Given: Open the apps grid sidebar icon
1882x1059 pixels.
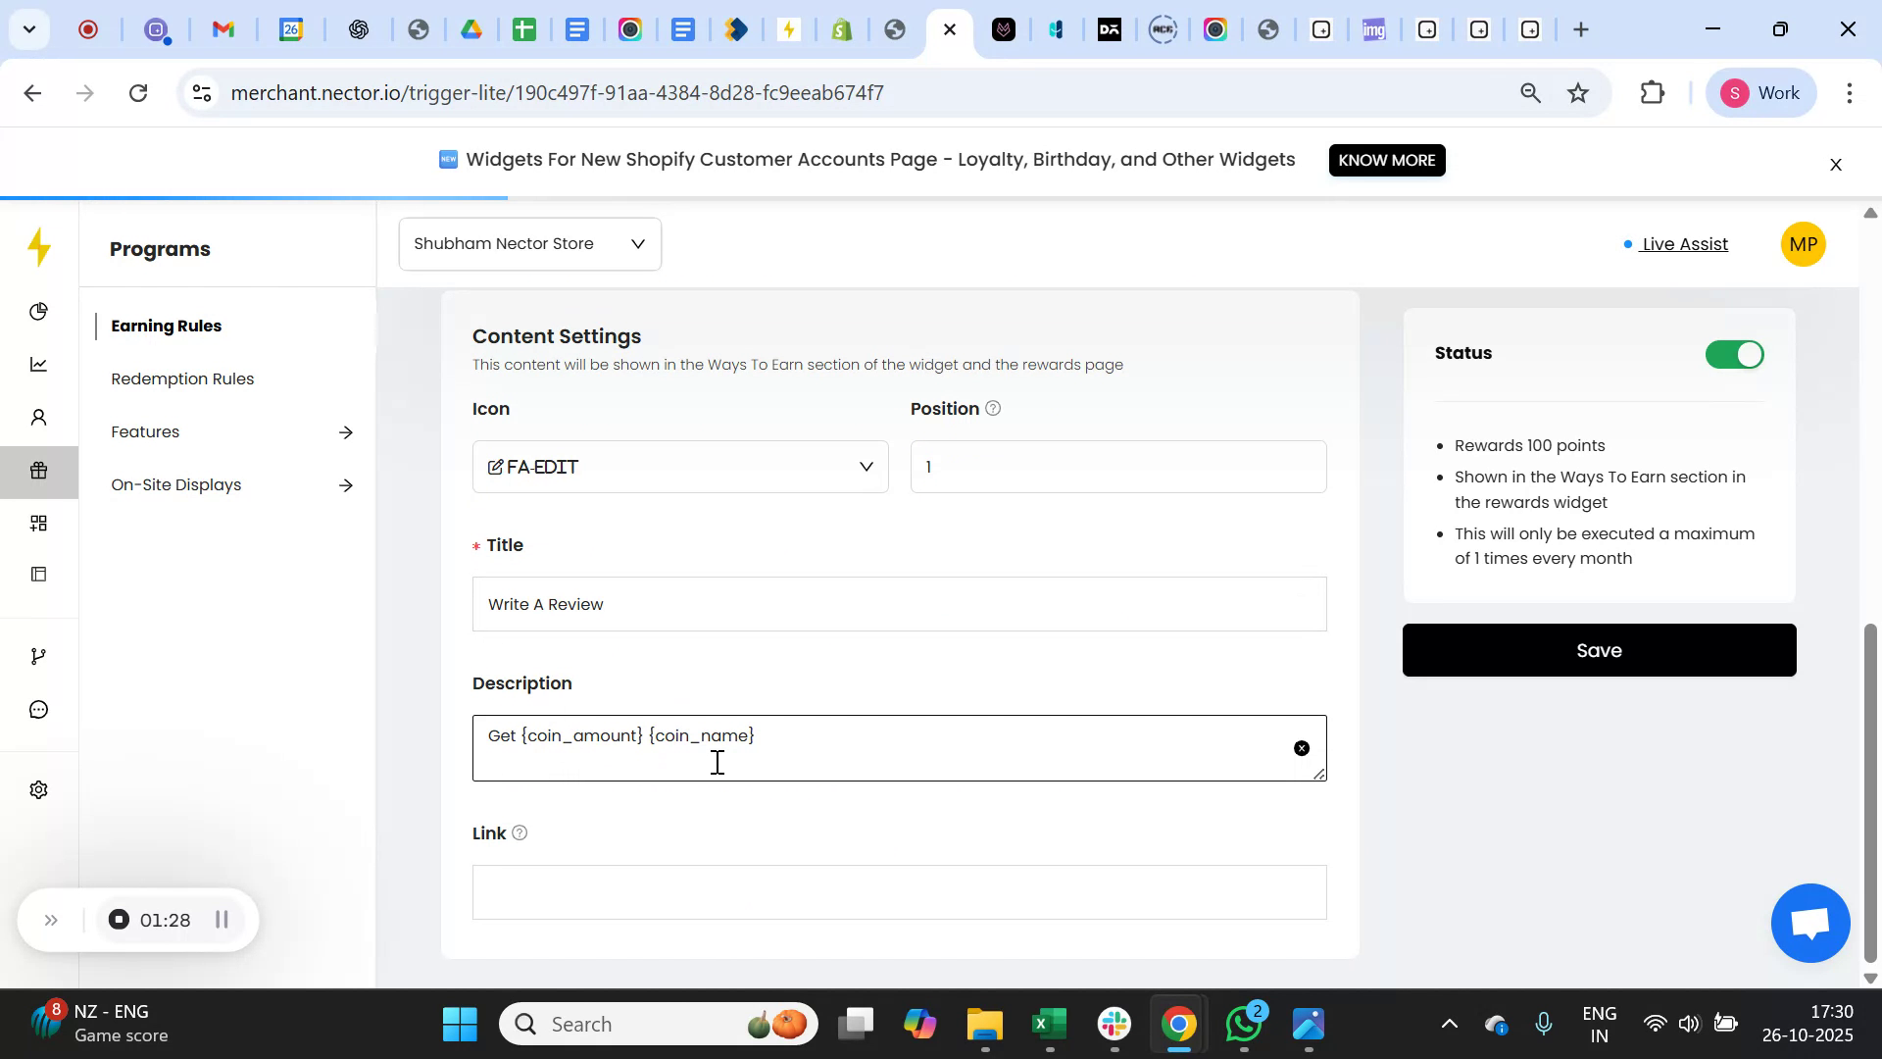Looking at the screenshot, I should tap(38, 523).
